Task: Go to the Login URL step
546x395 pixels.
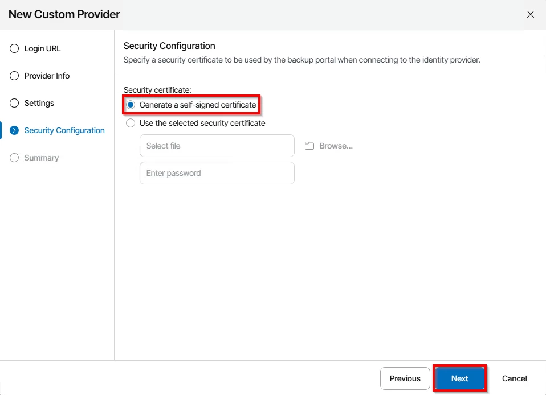Action: 42,48
